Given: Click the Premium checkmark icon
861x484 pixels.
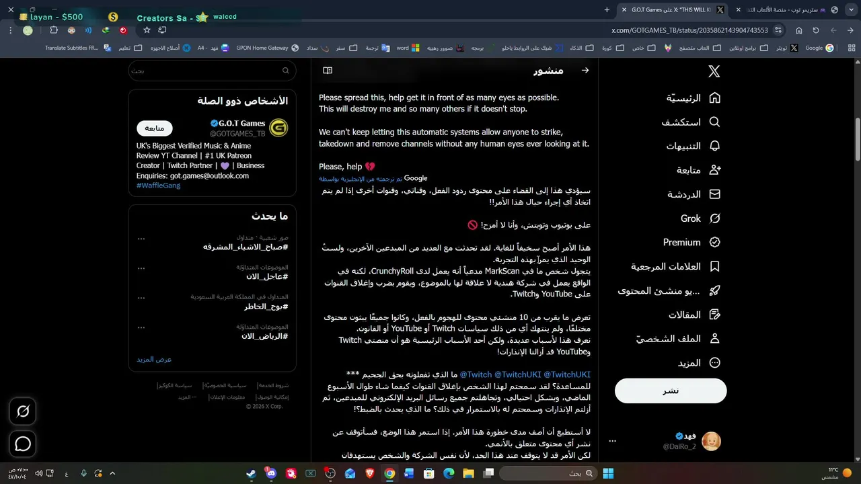Looking at the screenshot, I should click(714, 242).
